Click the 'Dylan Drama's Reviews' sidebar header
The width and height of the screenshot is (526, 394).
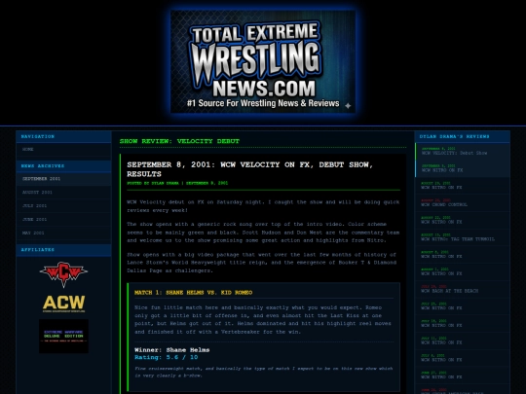pyautogui.click(x=463, y=137)
